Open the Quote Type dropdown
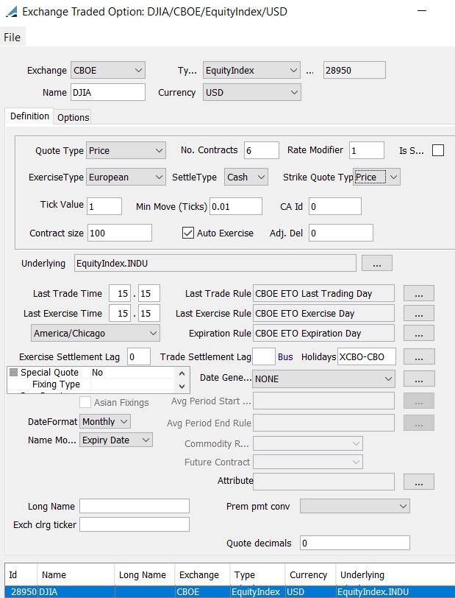This screenshot has height=598, width=455. click(126, 151)
